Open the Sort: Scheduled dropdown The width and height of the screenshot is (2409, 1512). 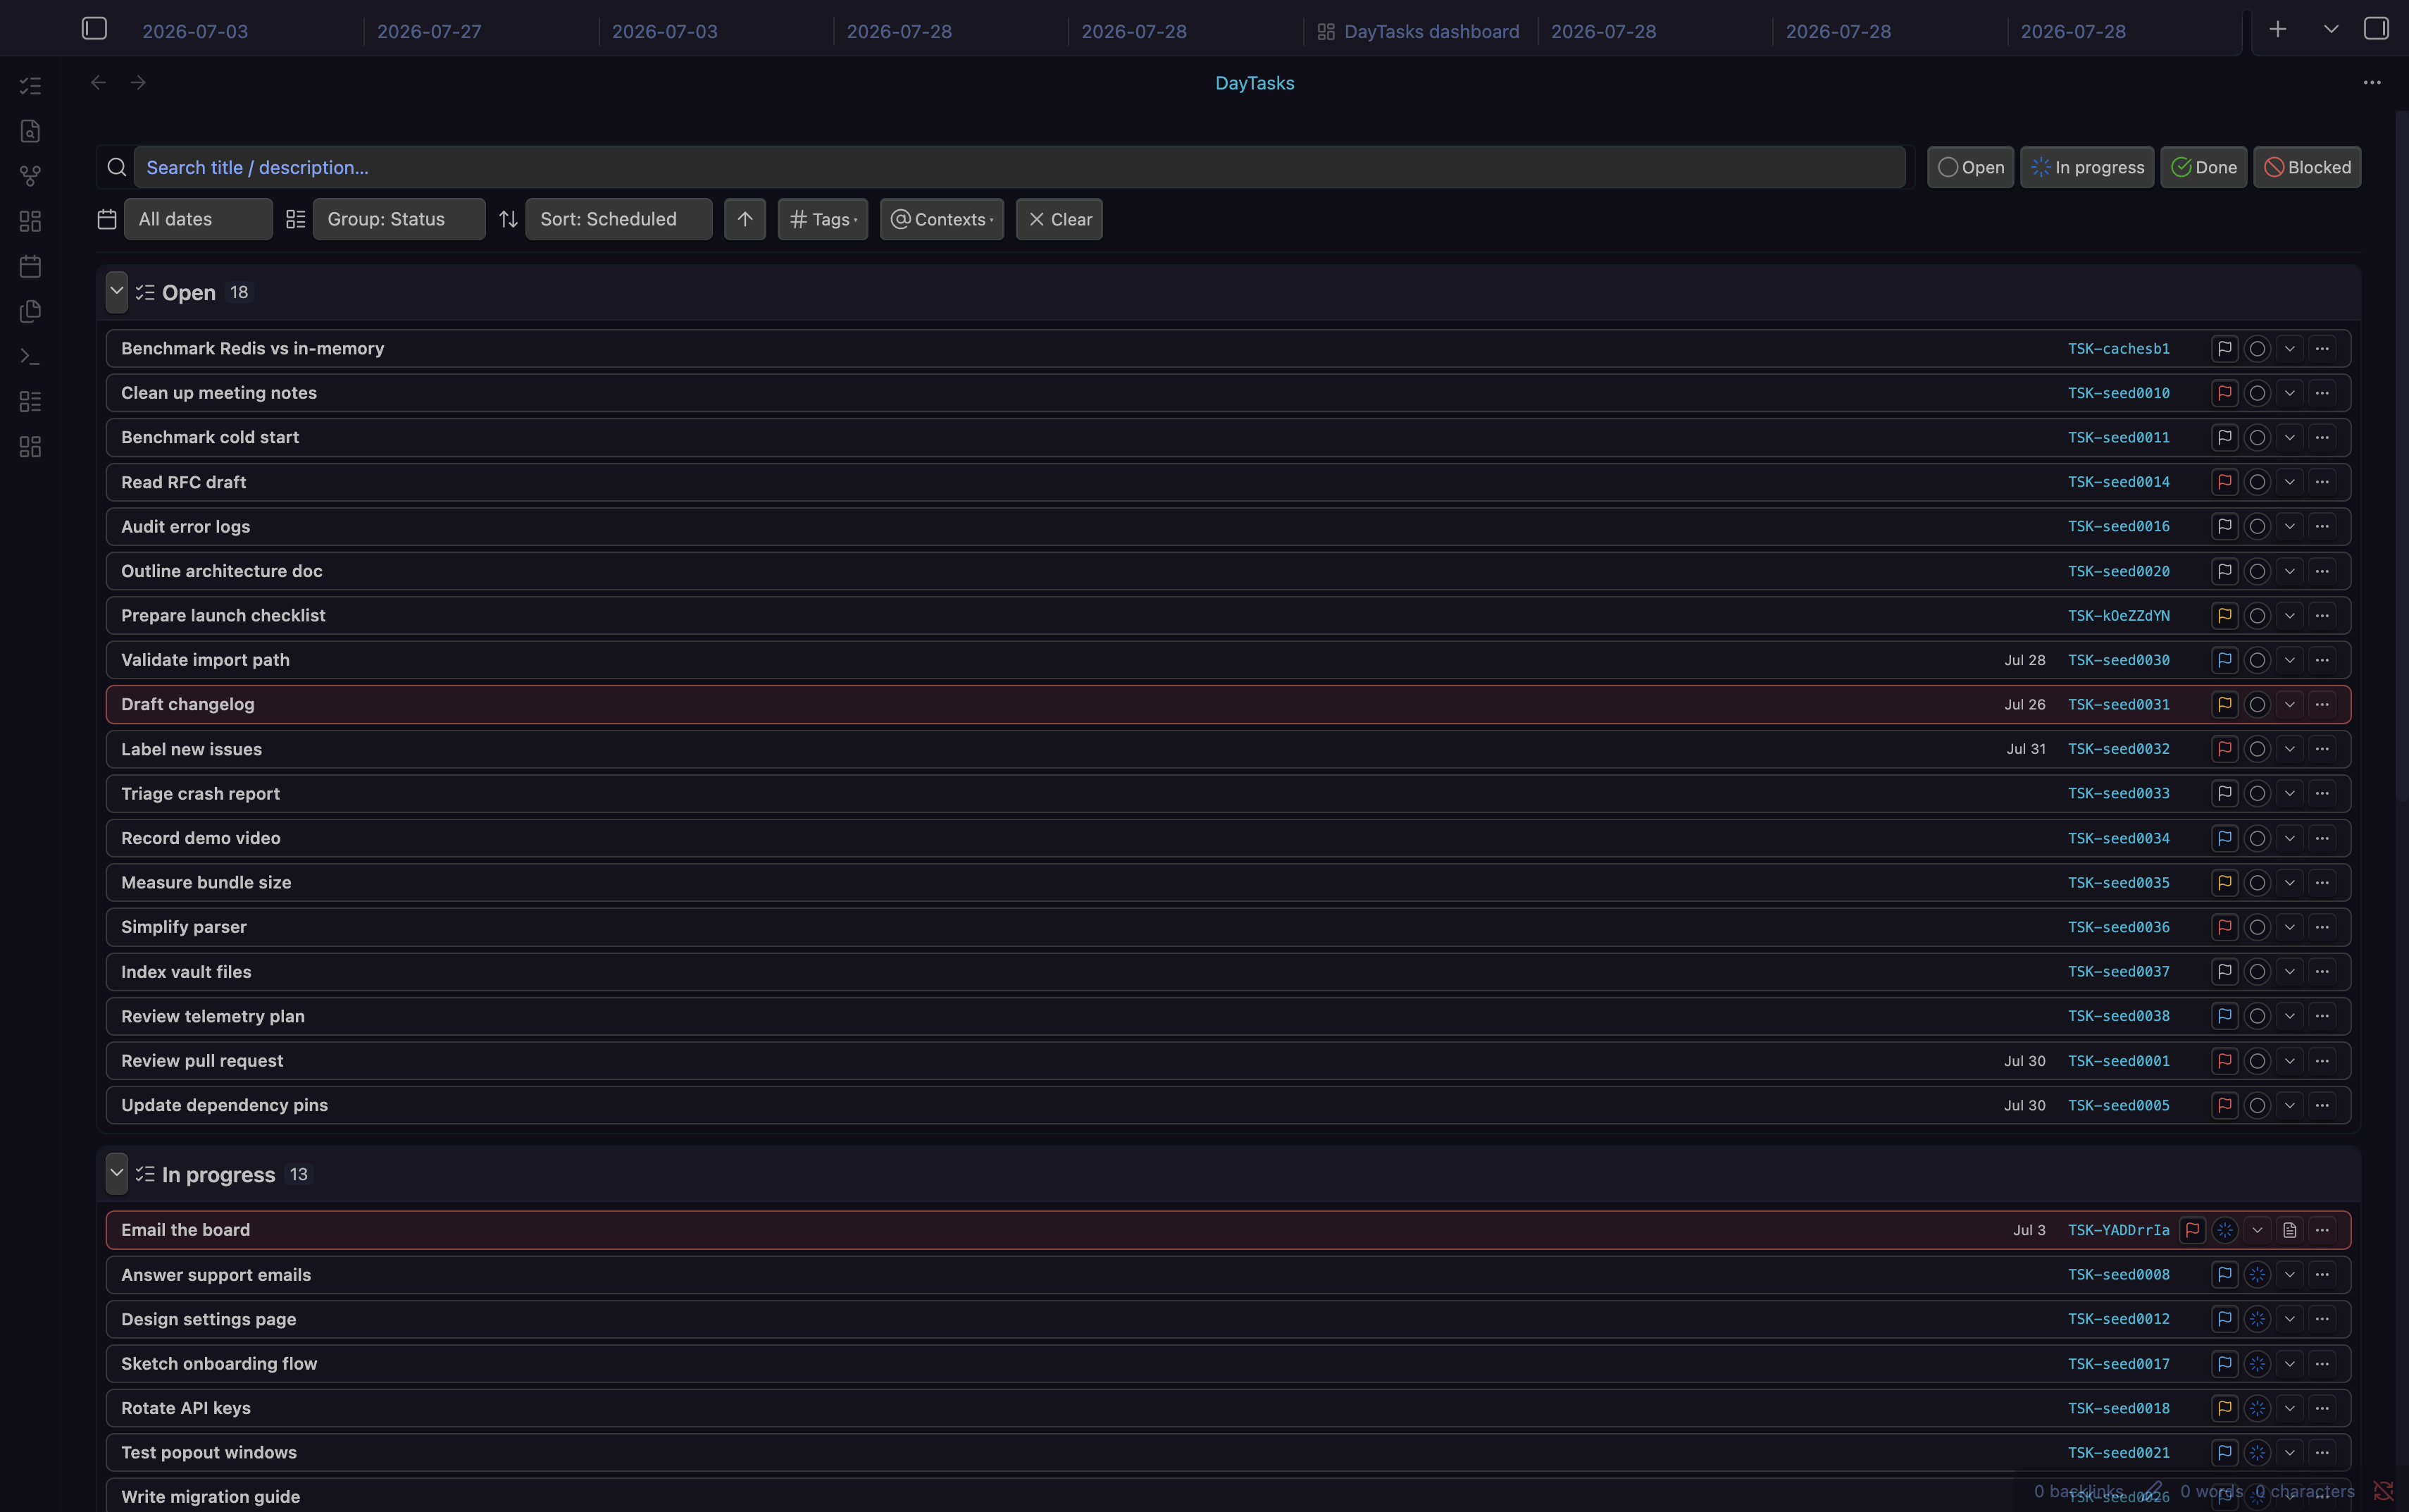pyautogui.click(x=618, y=219)
